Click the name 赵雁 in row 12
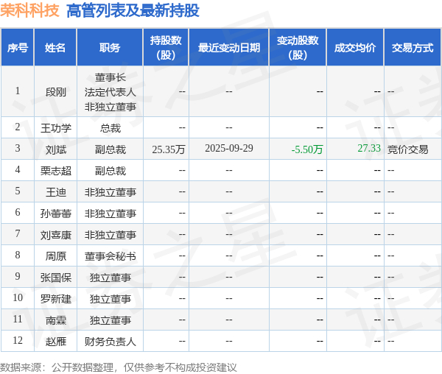The width and height of the screenshot is (442, 374). coord(56,342)
